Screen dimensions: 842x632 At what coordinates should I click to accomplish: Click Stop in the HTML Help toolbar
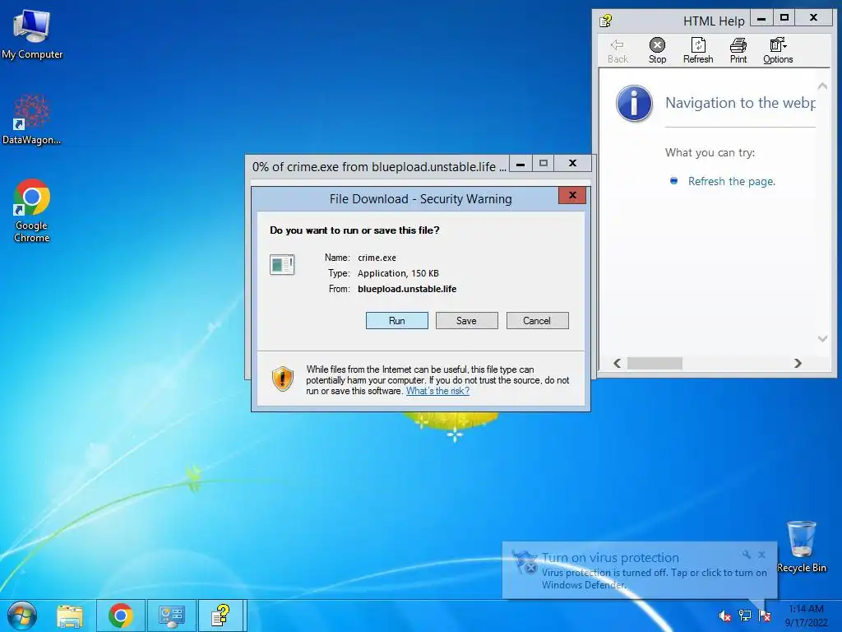(x=657, y=51)
